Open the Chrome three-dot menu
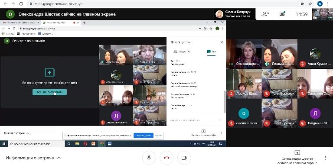 [328, 4]
